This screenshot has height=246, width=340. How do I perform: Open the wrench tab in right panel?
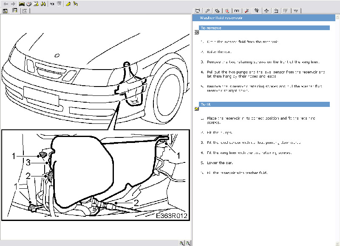coord(207,11)
